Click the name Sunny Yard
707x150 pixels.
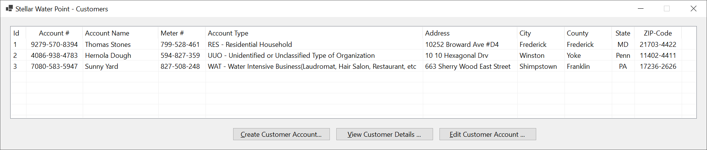tap(102, 66)
